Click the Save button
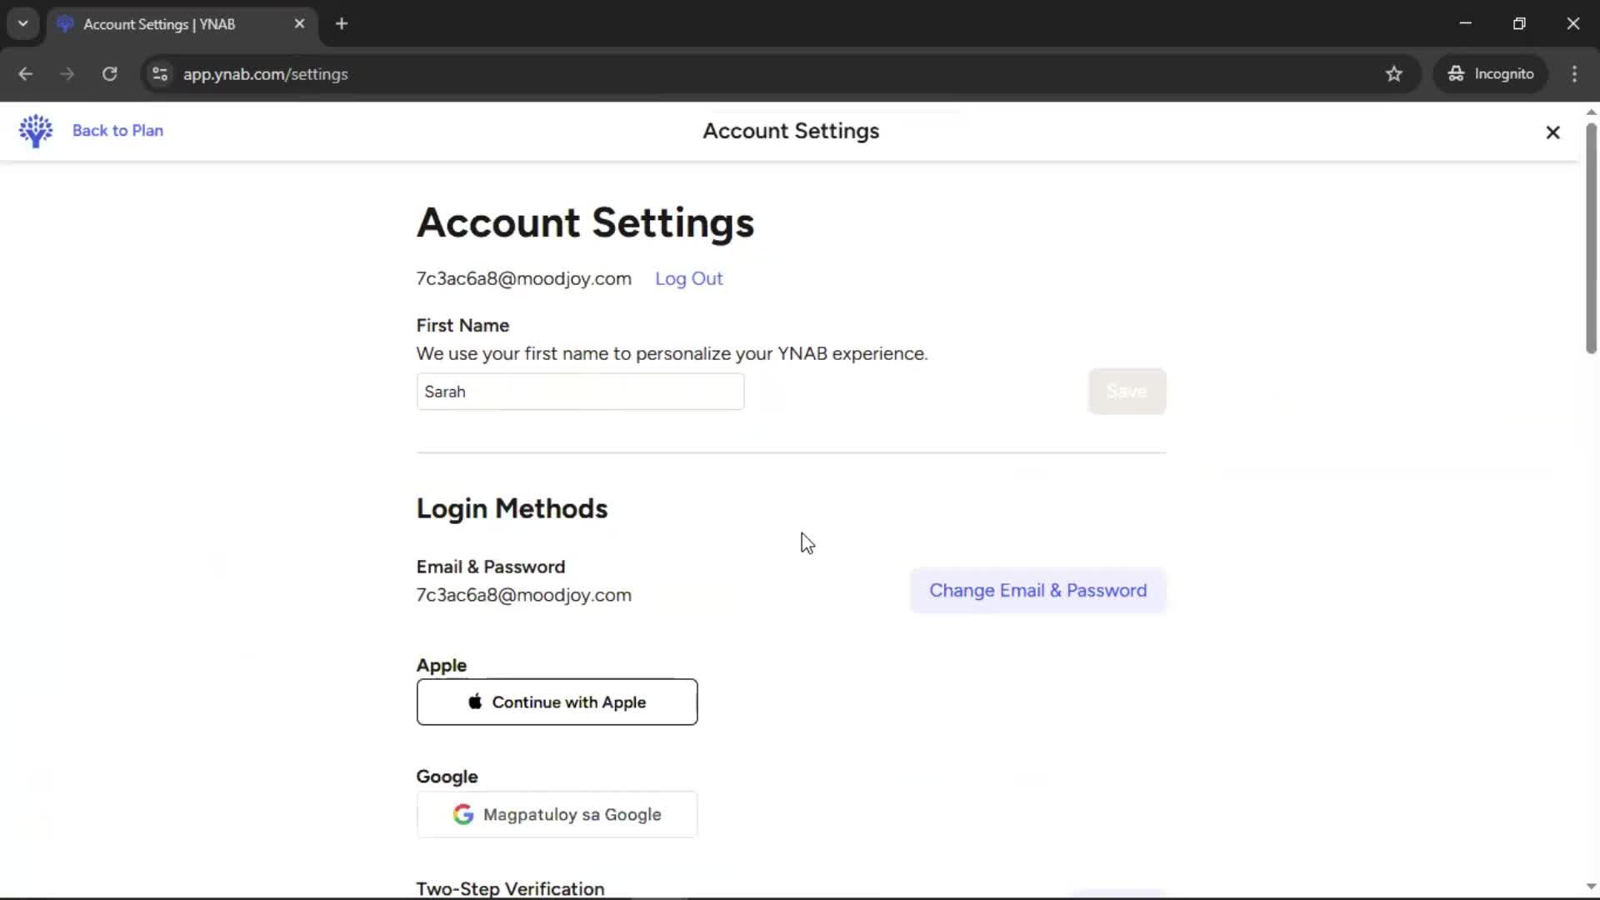The height and width of the screenshot is (900, 1600). 1127,392
